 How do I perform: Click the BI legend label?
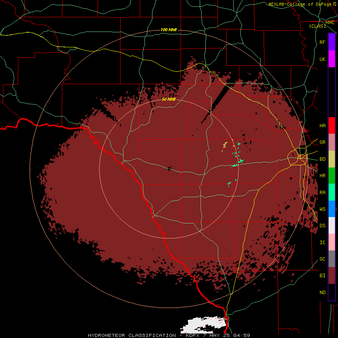[322, 276]
